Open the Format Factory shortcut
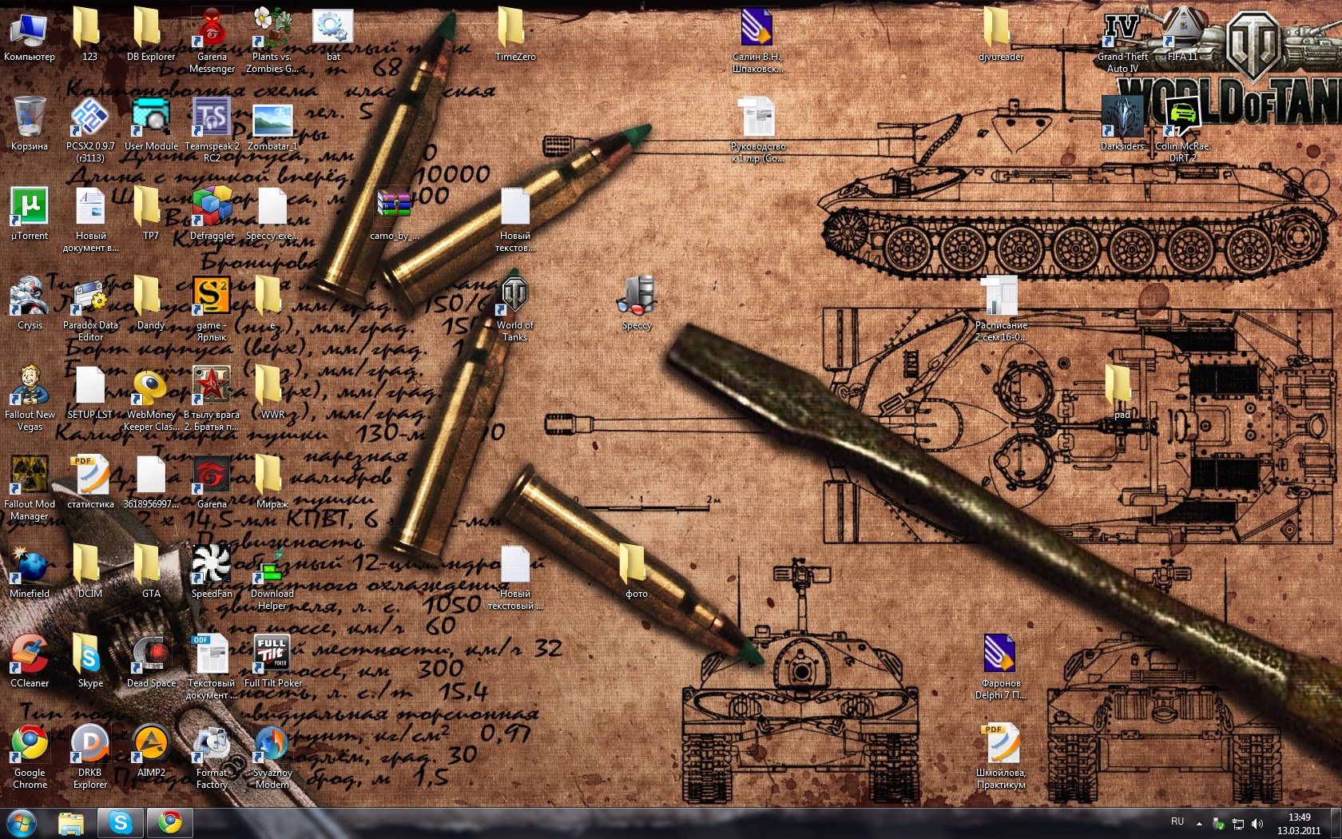This screenshot has width=1342, height=839. (x=212, y=745)
